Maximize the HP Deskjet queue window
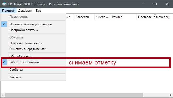173x98 pixels. point(155,4)
